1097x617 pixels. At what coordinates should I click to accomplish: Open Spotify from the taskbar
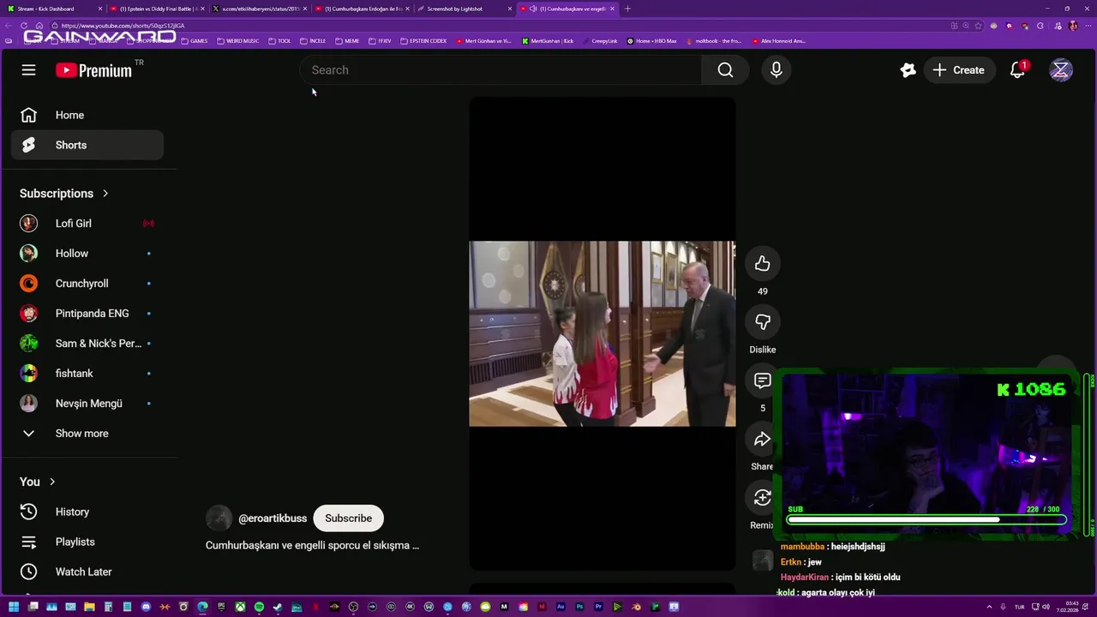click(x=259, y=607)
